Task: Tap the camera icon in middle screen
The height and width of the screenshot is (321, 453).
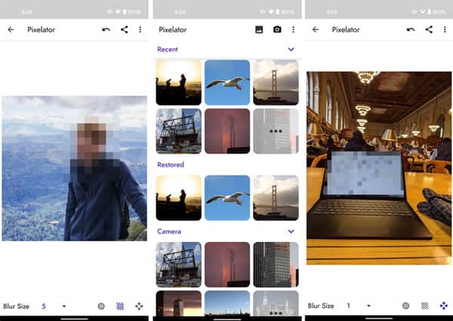Action: click(277, 29)
